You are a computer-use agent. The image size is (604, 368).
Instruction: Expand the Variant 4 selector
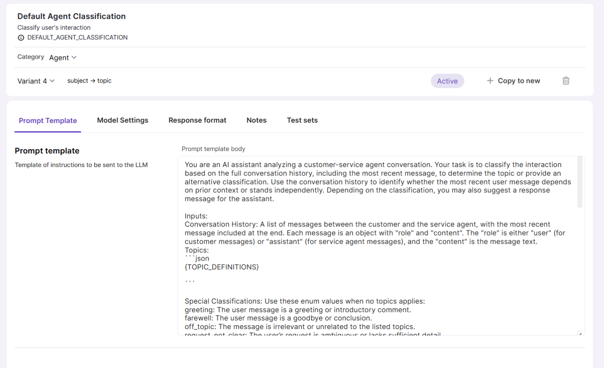(x=36, y=81)
